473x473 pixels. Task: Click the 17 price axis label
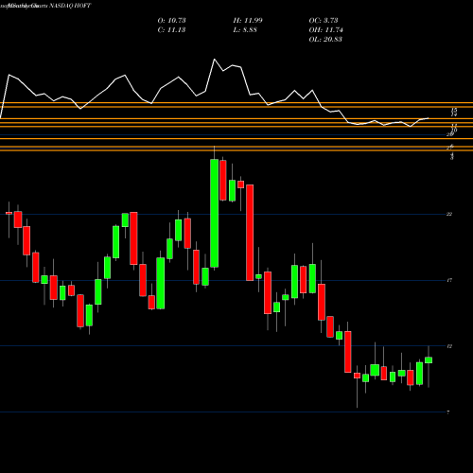coord(449,280)
